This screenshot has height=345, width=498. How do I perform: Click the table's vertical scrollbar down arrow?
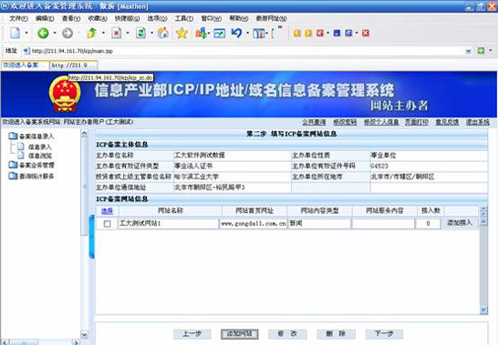[x=483, y=309]
